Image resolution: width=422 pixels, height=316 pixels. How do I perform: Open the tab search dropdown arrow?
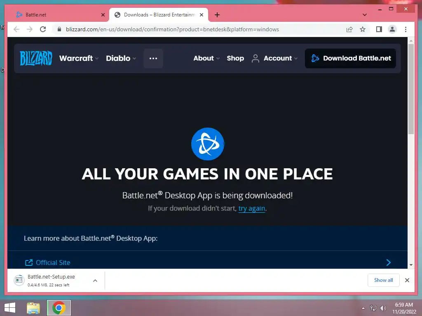pos(365,15)
